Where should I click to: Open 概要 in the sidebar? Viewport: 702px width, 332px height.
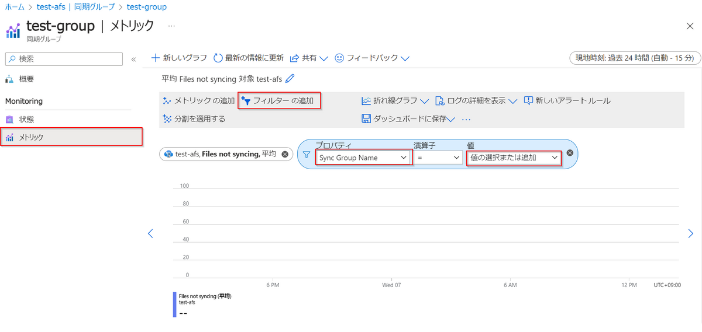(x=26, y=79)
